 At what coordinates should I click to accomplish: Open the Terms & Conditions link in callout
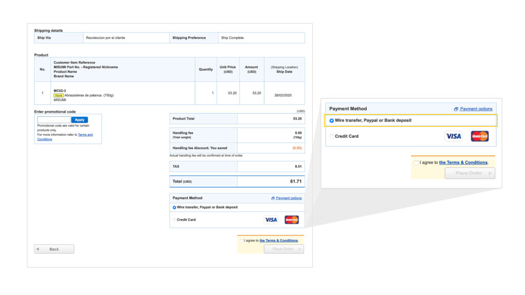click(463, 162)
